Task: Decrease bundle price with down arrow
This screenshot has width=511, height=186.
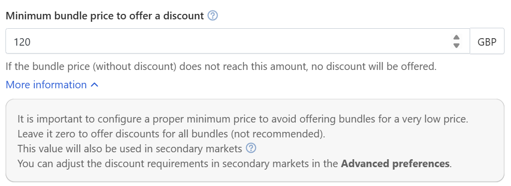Action: [456, 46]
